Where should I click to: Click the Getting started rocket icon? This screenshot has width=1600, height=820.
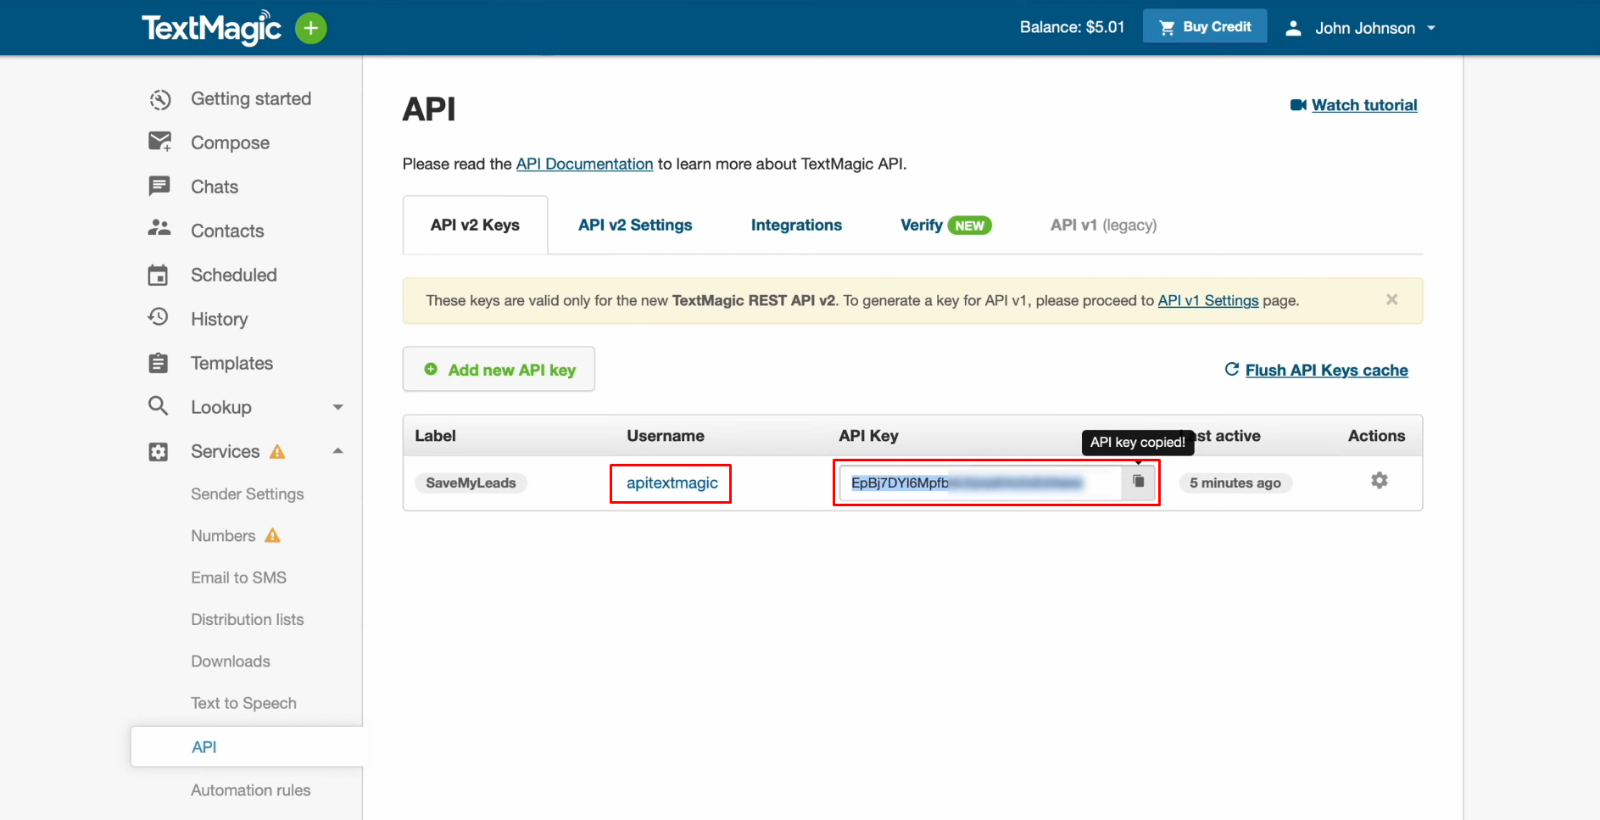[x=159, y=99]
